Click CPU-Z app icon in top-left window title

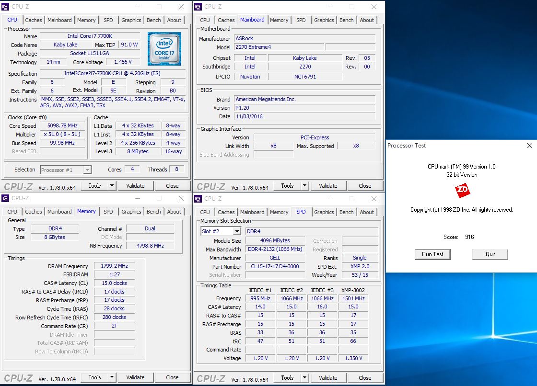point(5,7)
